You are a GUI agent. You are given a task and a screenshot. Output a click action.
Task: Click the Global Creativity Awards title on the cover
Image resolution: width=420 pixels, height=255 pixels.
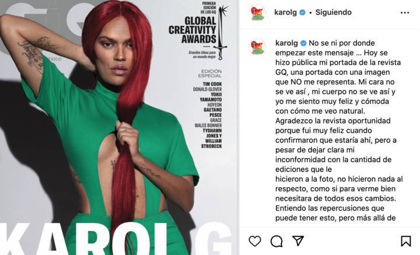[192, 30]
